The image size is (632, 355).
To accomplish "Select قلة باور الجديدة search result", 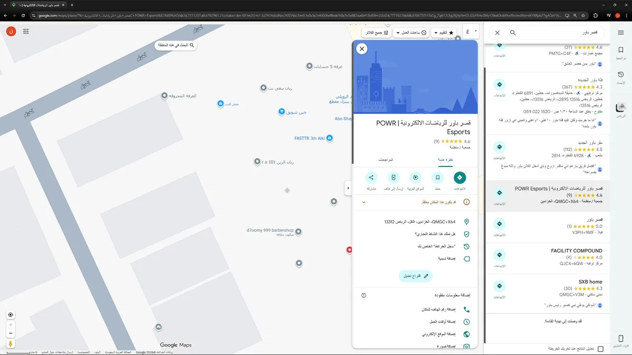I will (547, 104).
